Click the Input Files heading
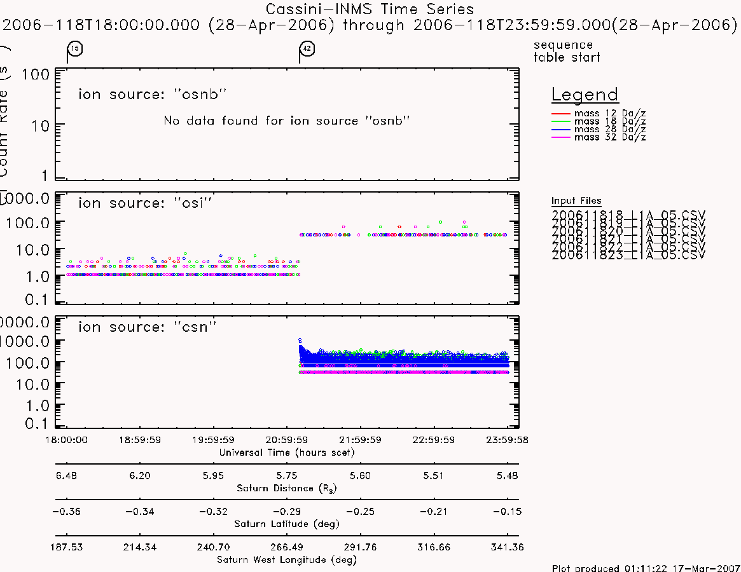This screenshot has height=572, width=741. point(576,201)
